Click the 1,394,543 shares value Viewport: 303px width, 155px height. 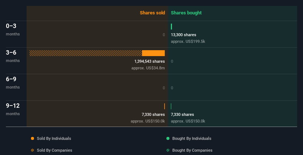[x=149, y=61]
